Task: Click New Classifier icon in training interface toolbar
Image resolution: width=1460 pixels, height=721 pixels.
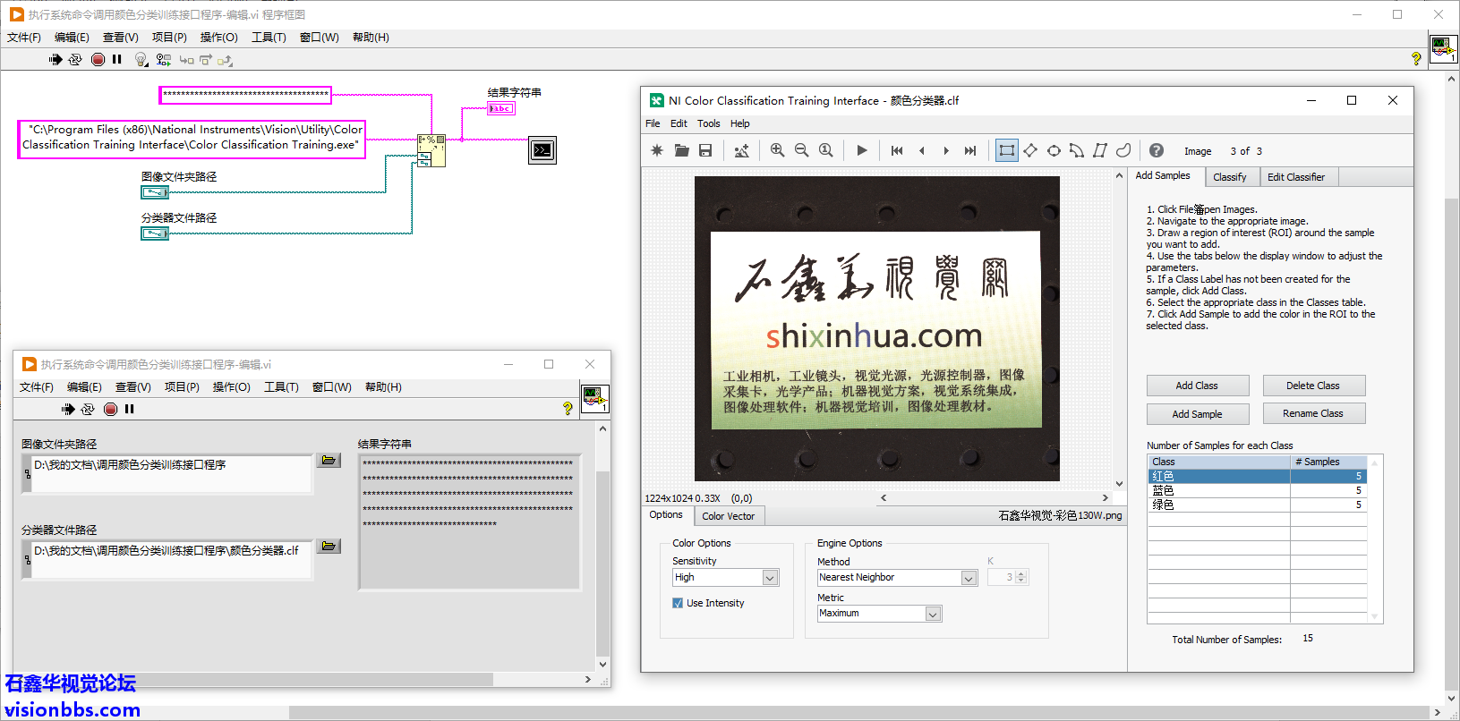Action: point(657,150)
